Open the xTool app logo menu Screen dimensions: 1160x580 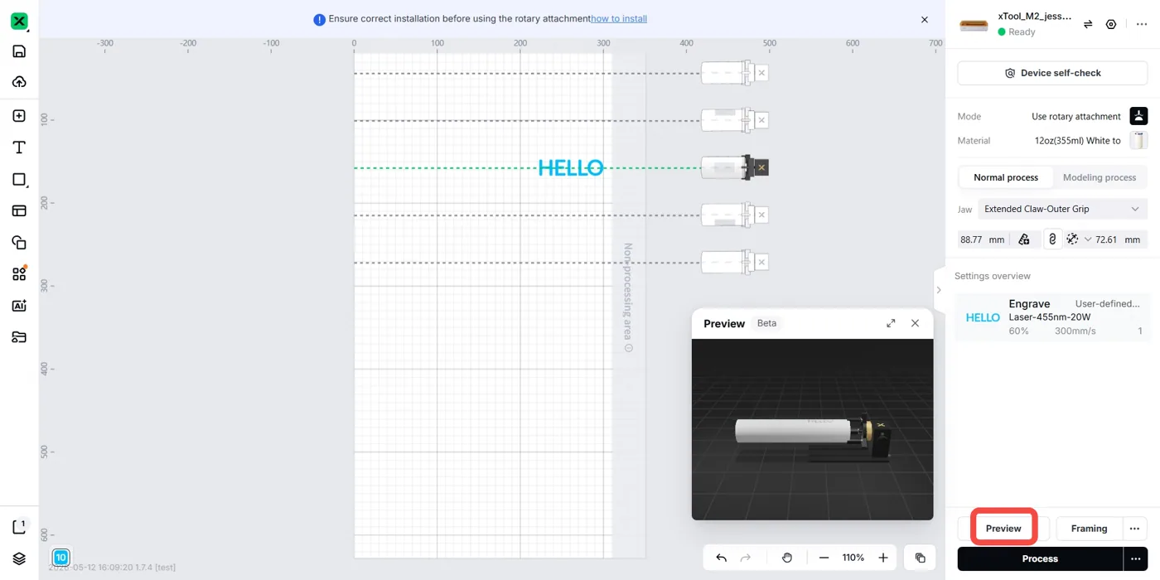18,22
